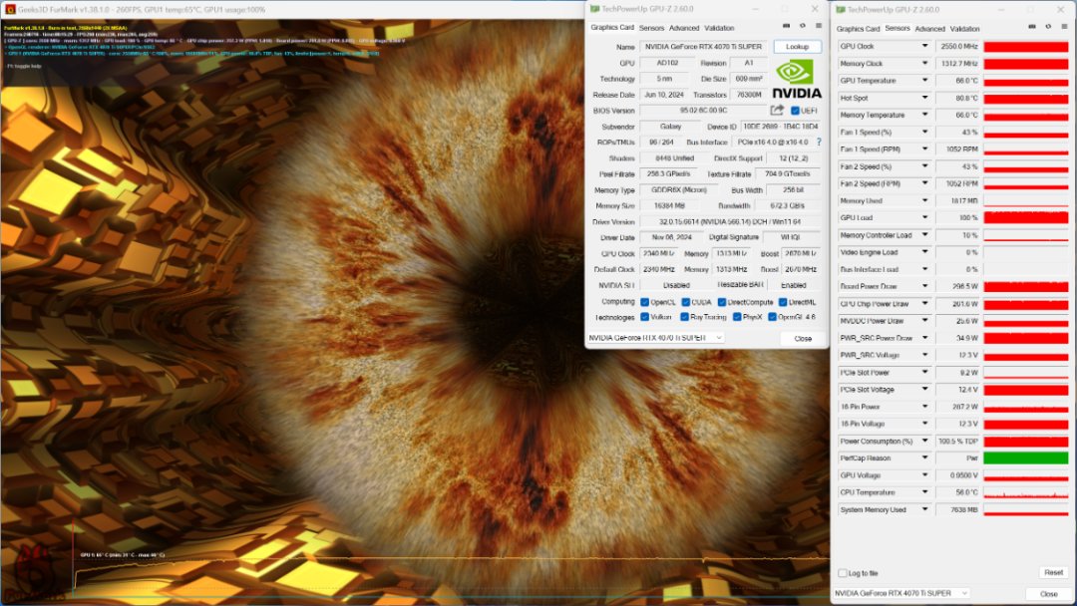Open Graphics Card tab in right GPU-Z window
This screenshot has width=1077, height=606.
tap(858, 29)
